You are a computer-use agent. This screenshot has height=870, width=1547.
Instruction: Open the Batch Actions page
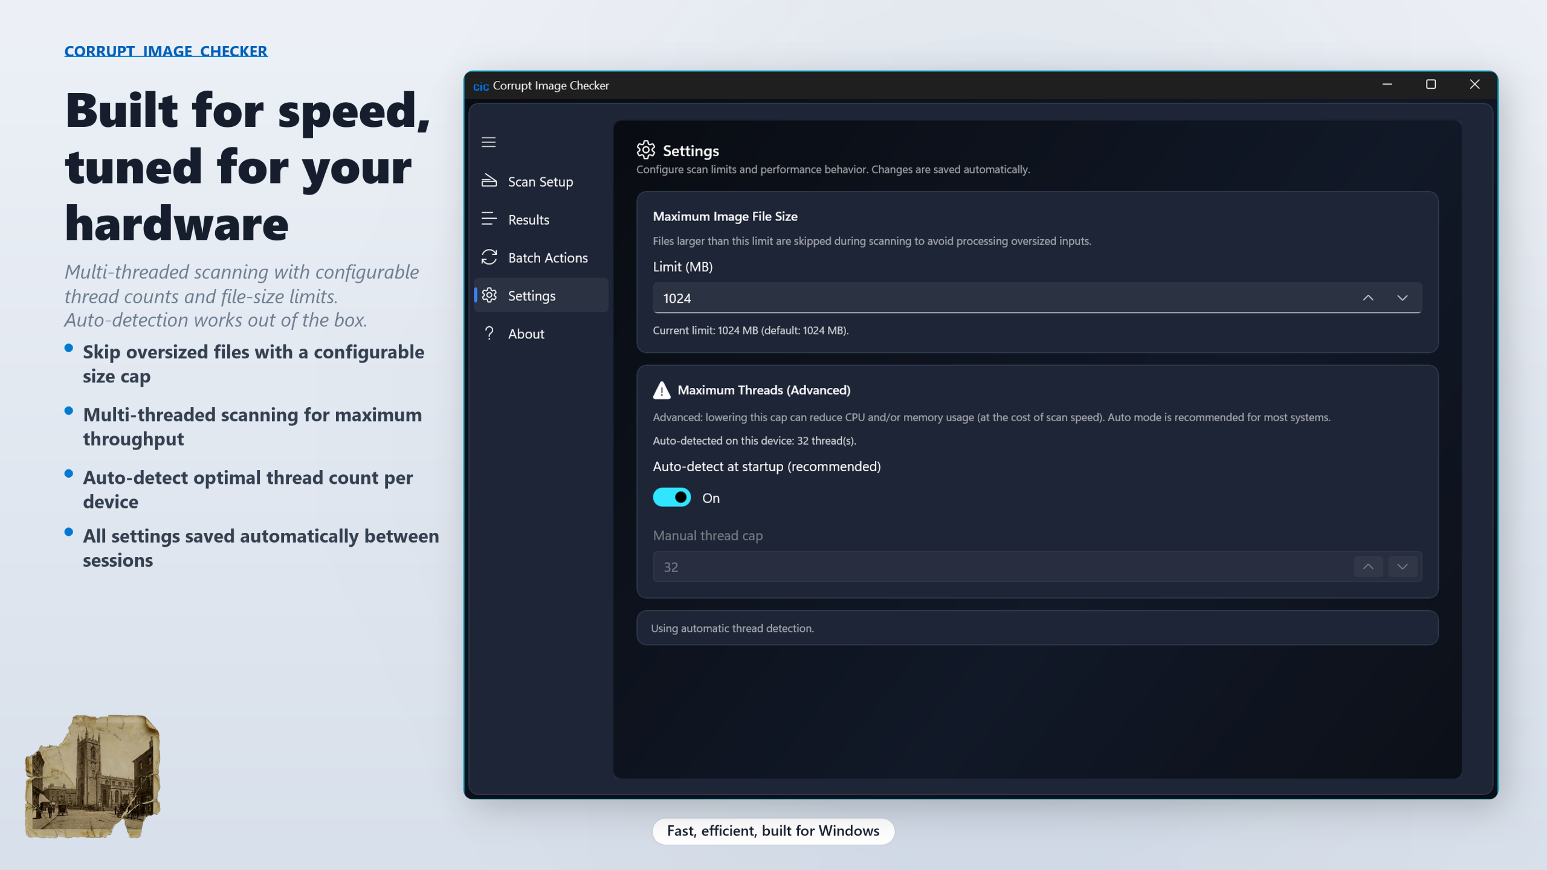[547, 257]
